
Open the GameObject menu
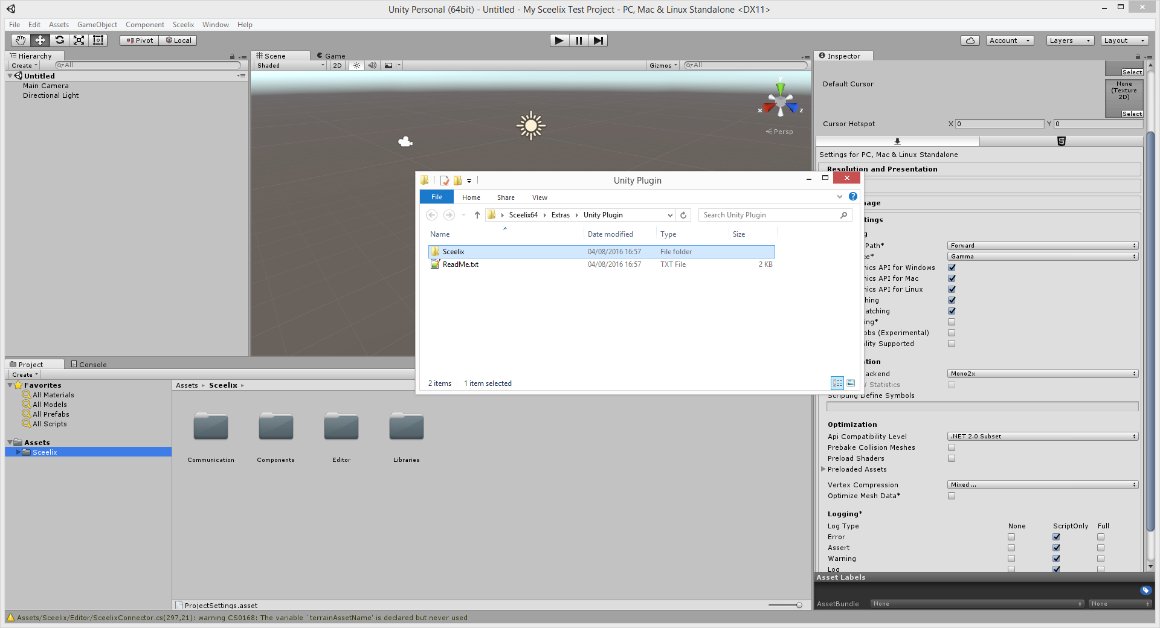pyautogui.click(x=97, y=25)
